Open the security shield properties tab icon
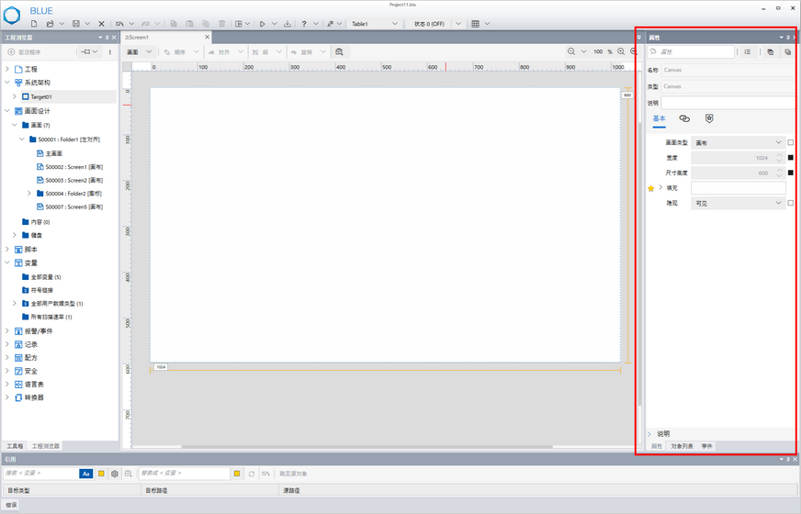 pyautogui.click(x=709, y=118)
